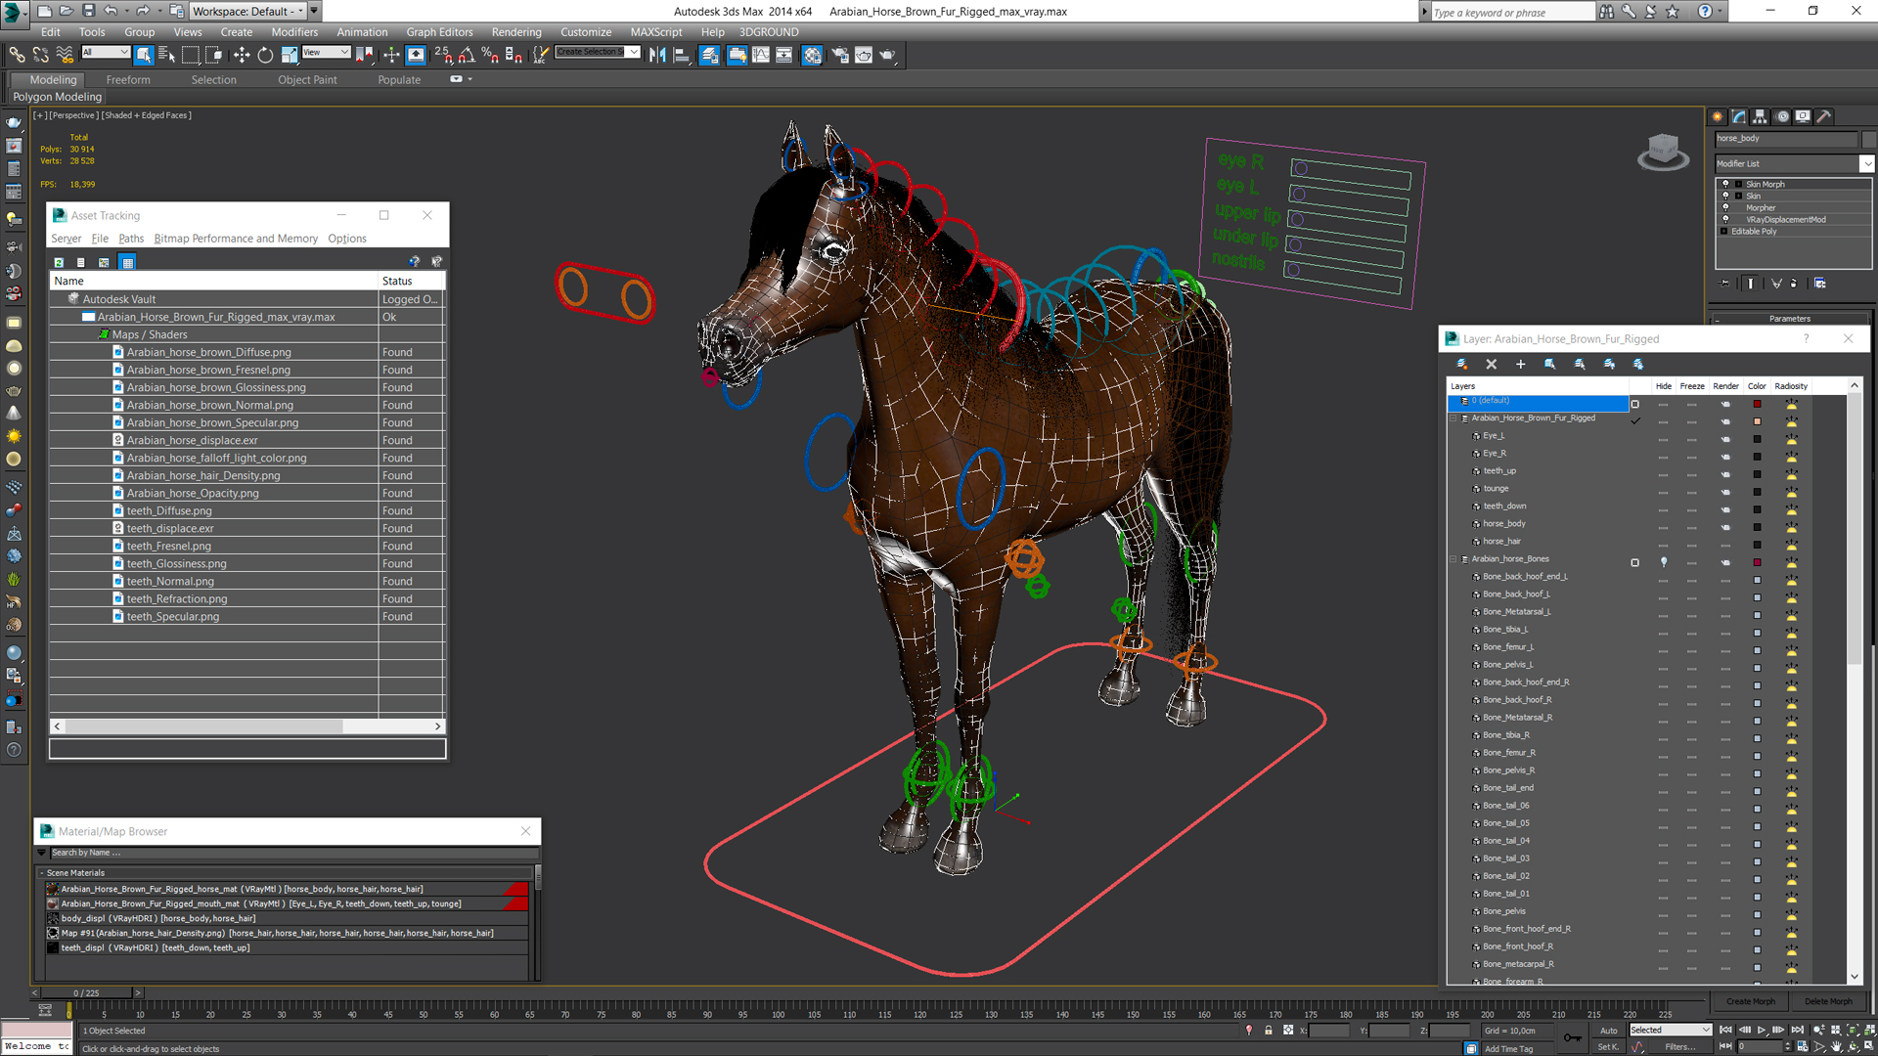Click the Auto key button
The image size is (1878, 1056).
coord(1609,1031)
